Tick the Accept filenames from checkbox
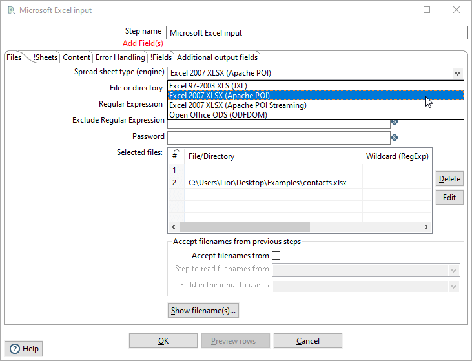Image resolution: width=472 pixels, height=361 pixels. pos(276,256)
